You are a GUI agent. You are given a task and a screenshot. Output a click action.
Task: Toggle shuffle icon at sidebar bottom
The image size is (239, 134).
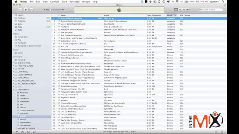22,131
